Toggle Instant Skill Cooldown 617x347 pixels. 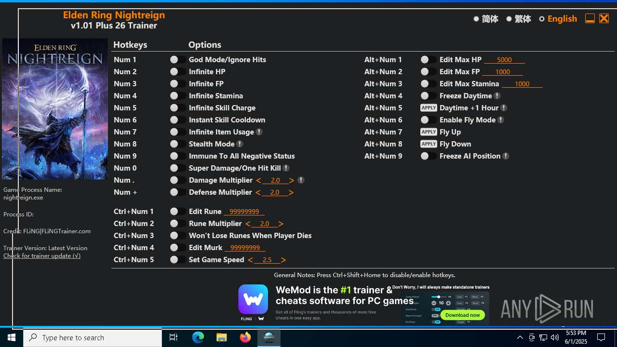[178, 120]
